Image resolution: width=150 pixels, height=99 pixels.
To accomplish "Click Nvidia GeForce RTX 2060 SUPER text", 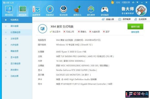I will click(77, 70).
